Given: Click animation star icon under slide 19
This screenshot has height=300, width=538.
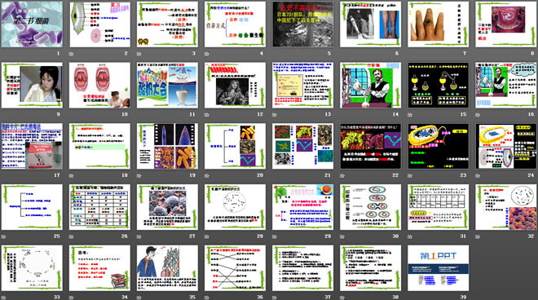Looking at the screenshot, I should tap(139, 176).
